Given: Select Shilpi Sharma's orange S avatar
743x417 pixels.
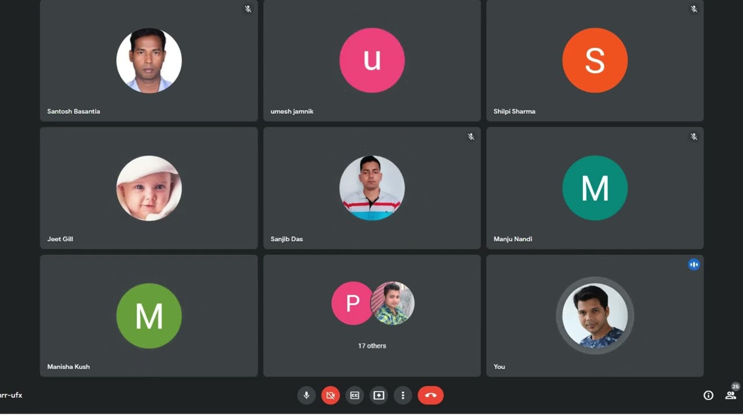Looking at the screenshot, I should click(x=595, y=60).
